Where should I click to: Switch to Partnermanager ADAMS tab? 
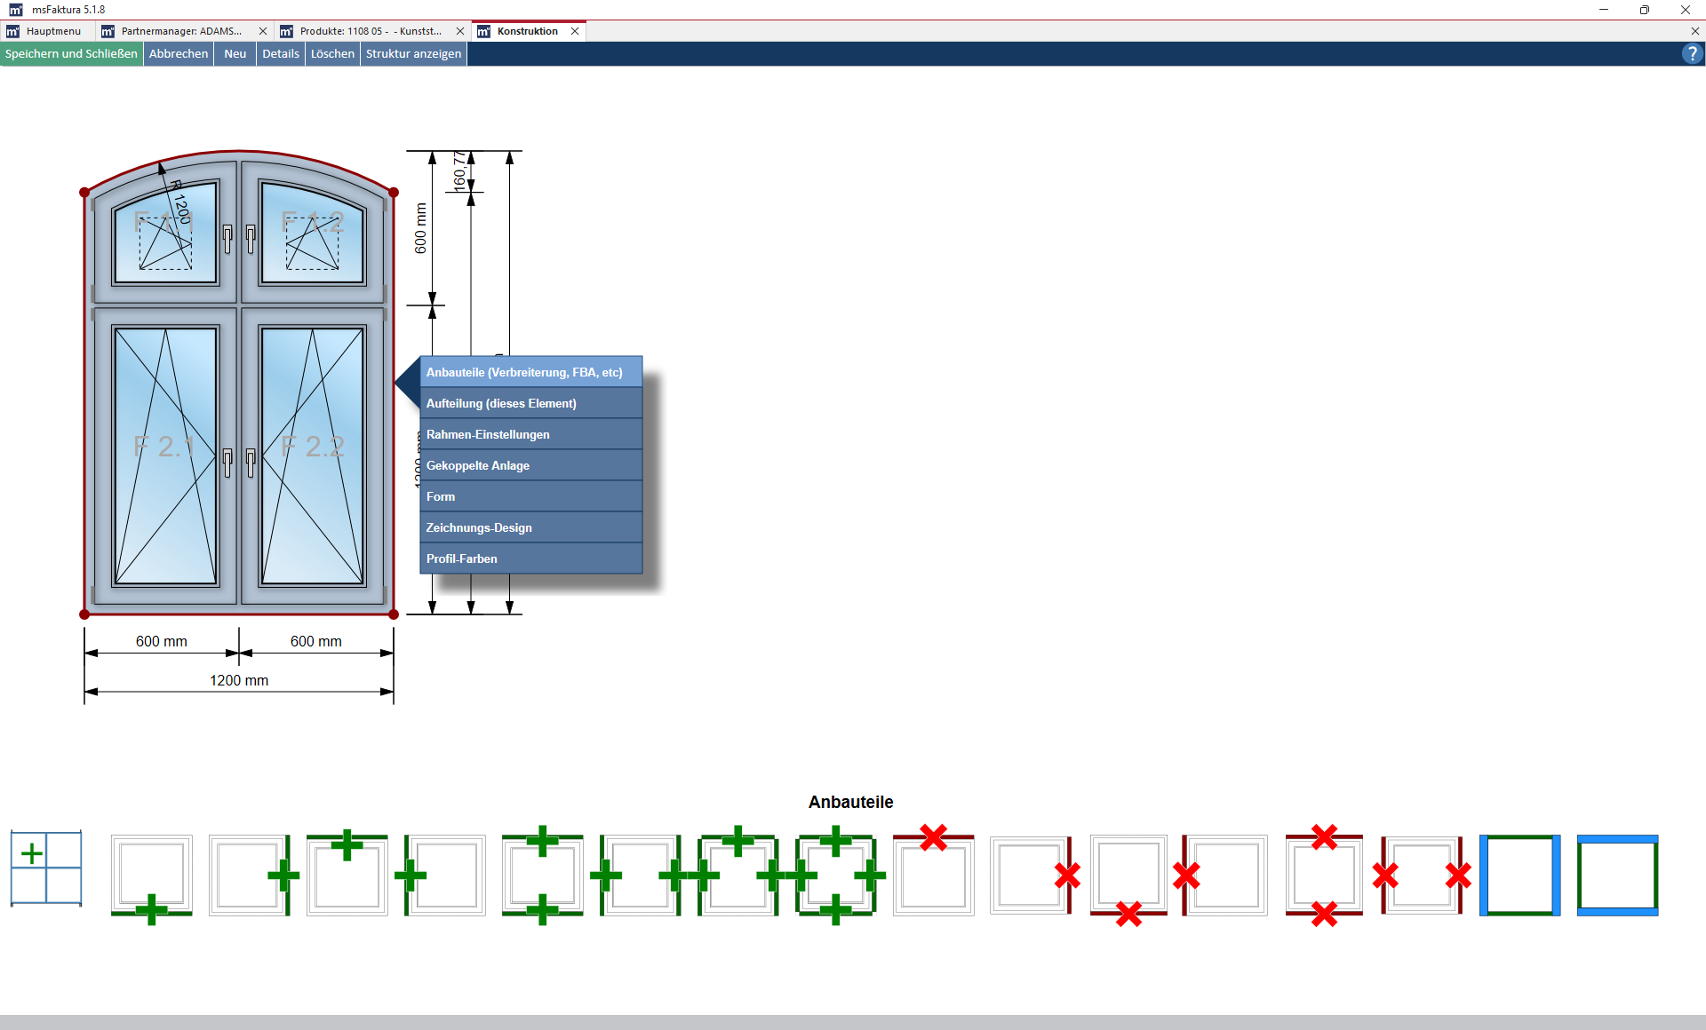point(180,31)
